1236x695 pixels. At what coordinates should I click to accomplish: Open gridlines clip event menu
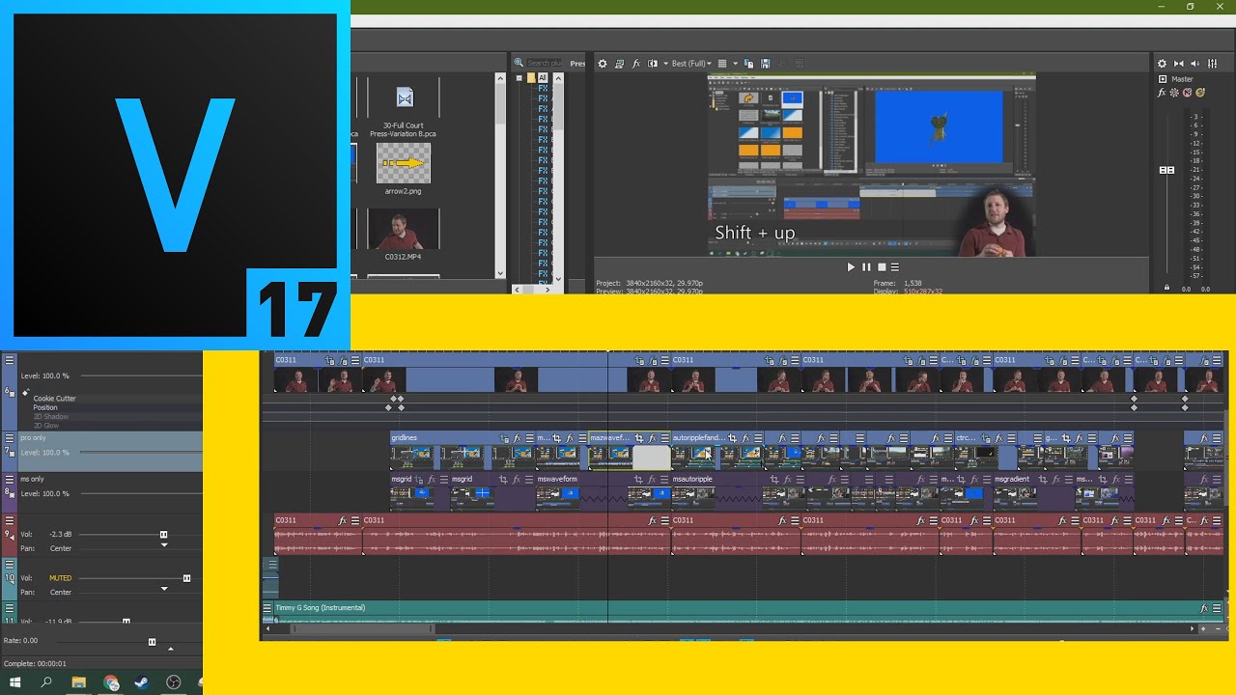click(x=528, y=438)
